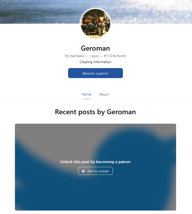Click the Recent posts by Geroman heading
192x214 pixels.
pyautogui.click(x=96, y=112)
